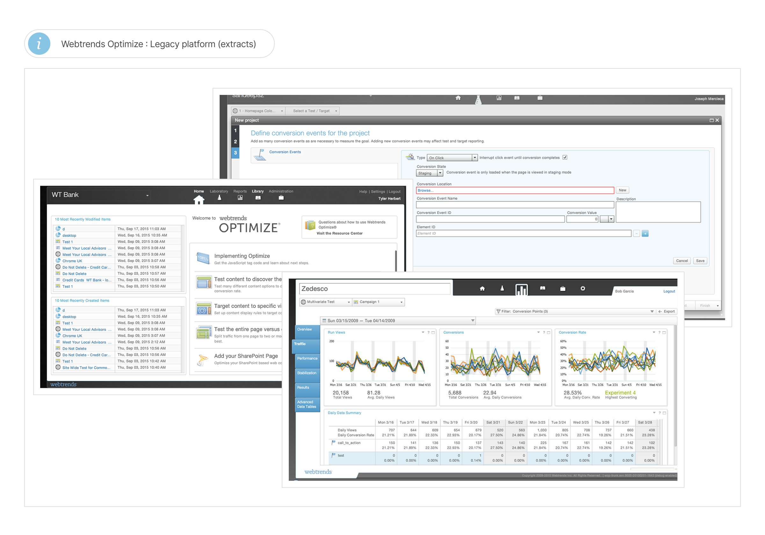Click Cancel button in conversion event form

[682, 261]
